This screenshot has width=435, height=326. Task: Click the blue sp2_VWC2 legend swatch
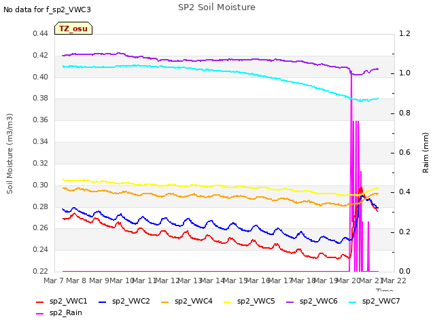click(103, 302)
